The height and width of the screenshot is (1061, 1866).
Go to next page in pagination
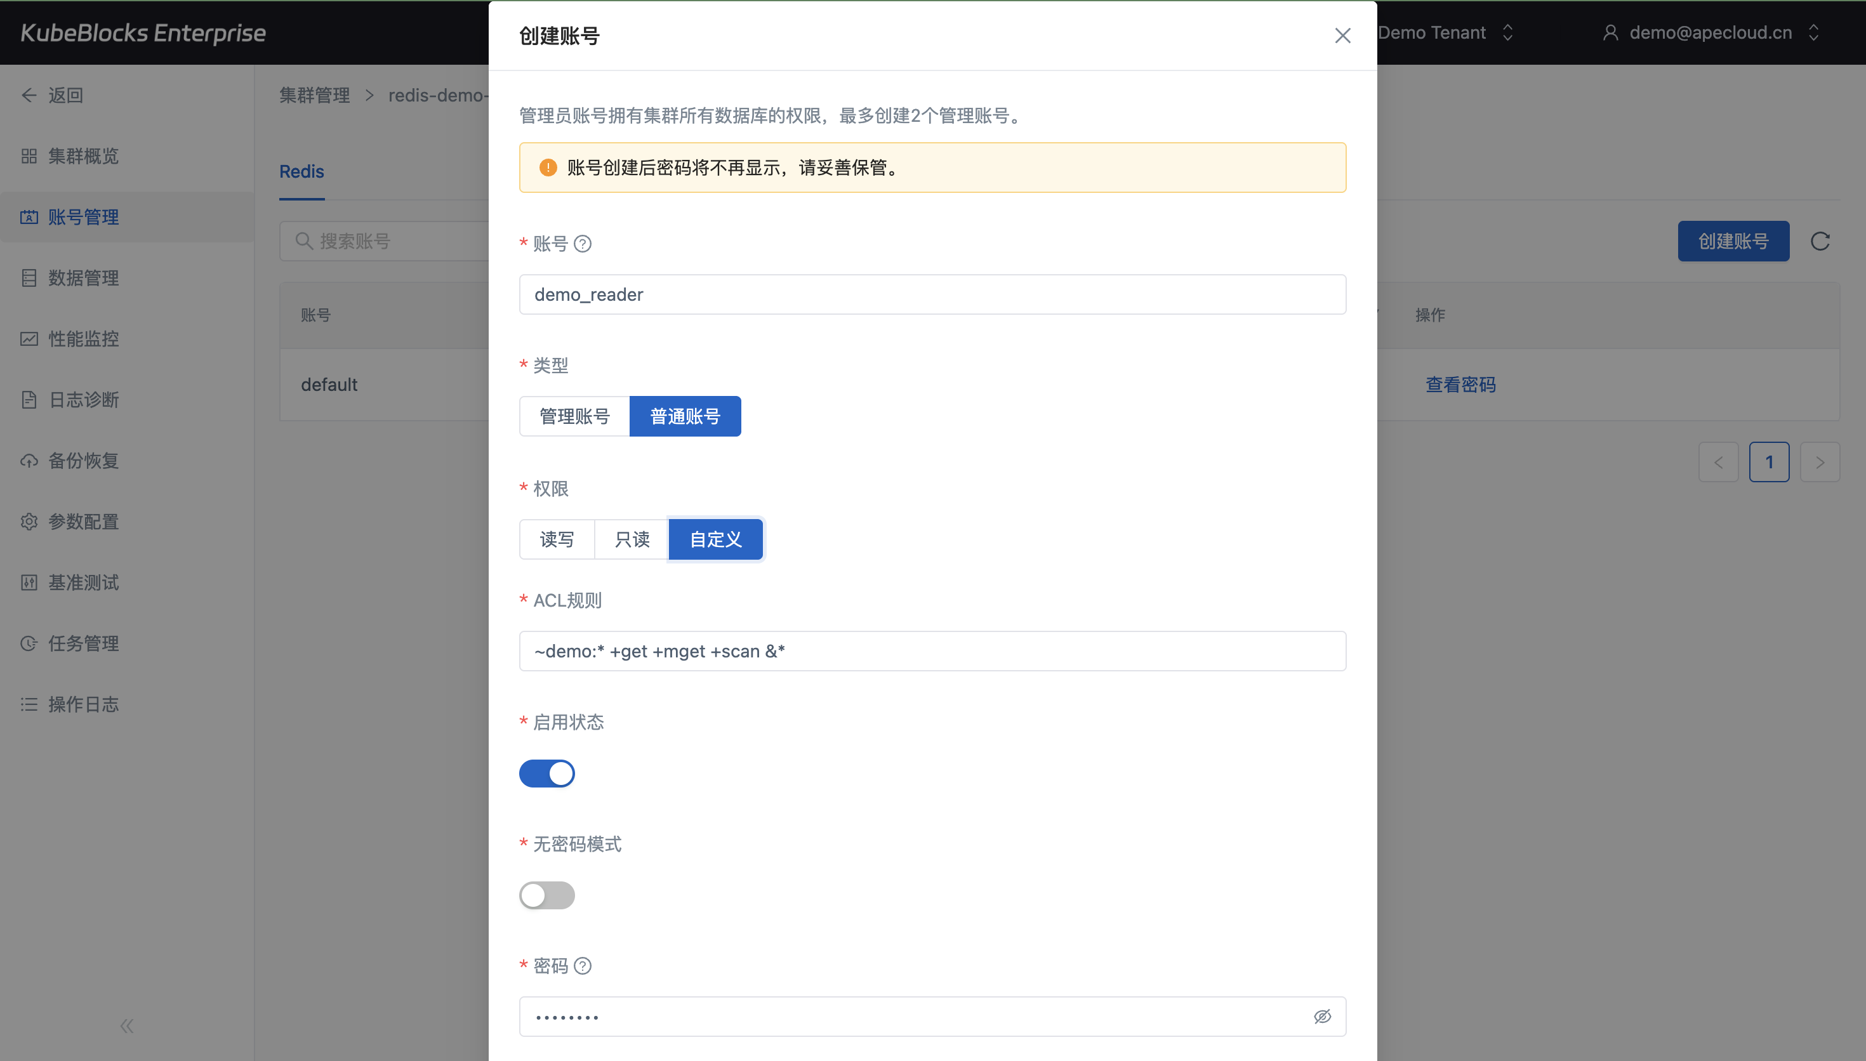[1820, 462]
